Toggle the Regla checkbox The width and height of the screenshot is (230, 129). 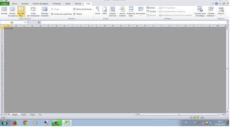pyautogui.click(x=52, y=9)
